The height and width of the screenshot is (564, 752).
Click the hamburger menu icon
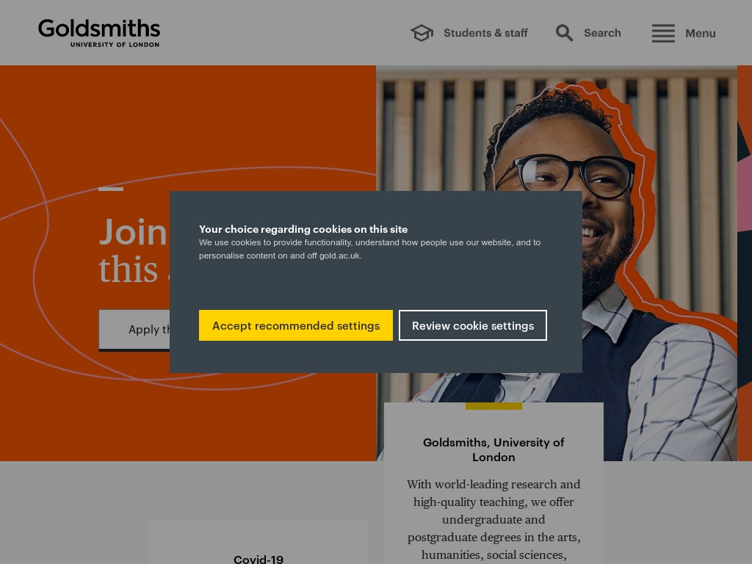(663, 33)
